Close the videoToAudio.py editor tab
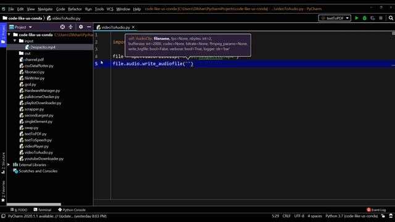The width and height of the screenshot is (395, 222). pos(133,27)
